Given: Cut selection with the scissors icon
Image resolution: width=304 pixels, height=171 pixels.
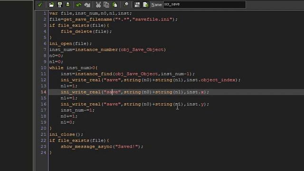Looking at the screenshot, I should click(98, 4).
